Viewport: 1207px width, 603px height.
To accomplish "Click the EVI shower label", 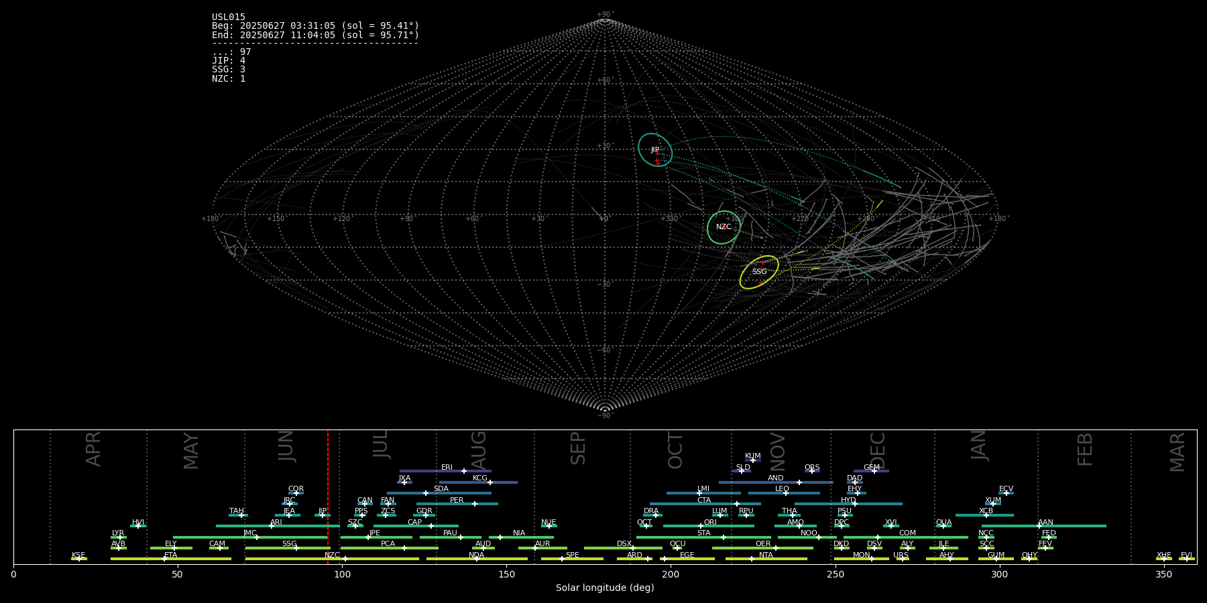I will [x=1186, y=555].
